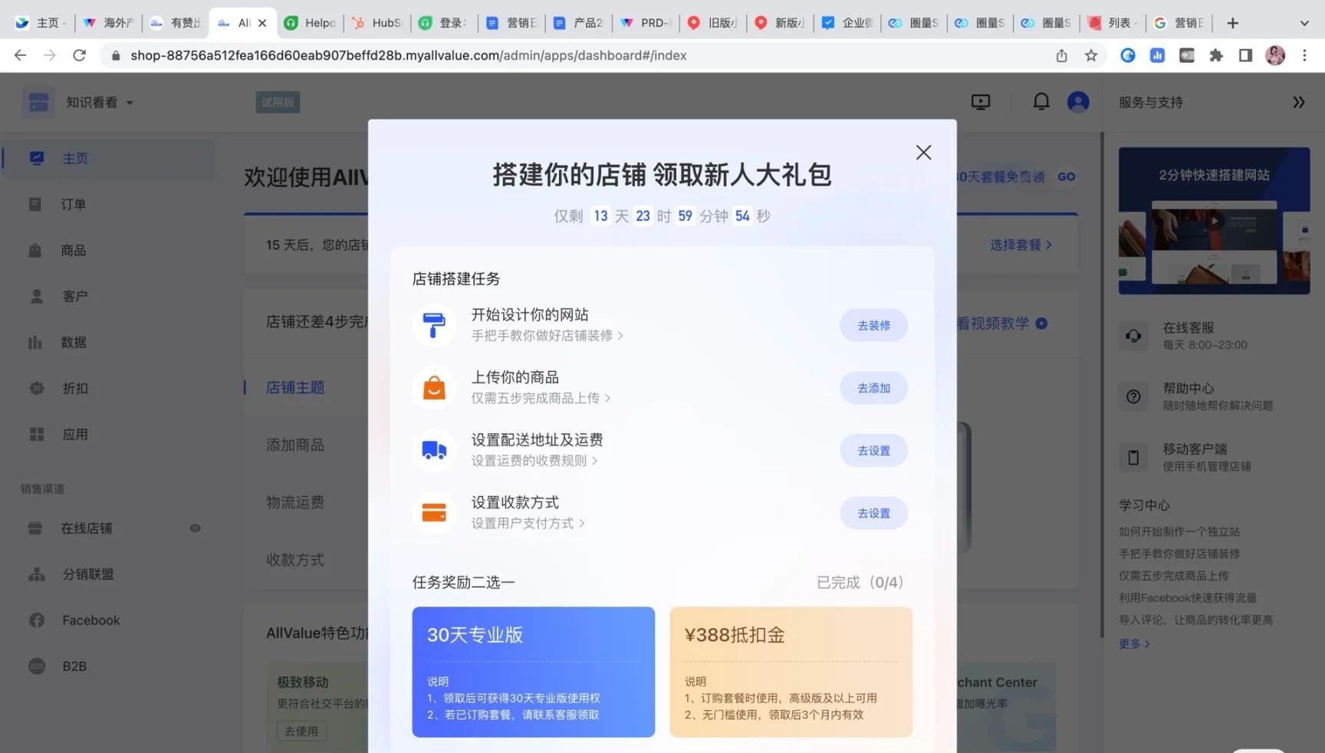The width and height of the screenshot is (1325, 753).
Task: Select the 添加商品 step tab
Action: click(x=295, y=446)
